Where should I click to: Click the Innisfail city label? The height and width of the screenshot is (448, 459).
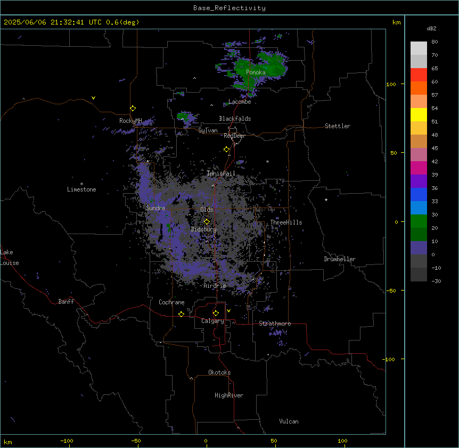(x=221, y=173)
